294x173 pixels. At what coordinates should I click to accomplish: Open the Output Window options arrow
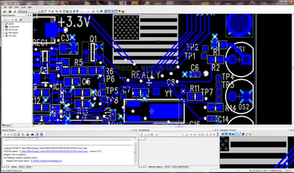point(132,130)
